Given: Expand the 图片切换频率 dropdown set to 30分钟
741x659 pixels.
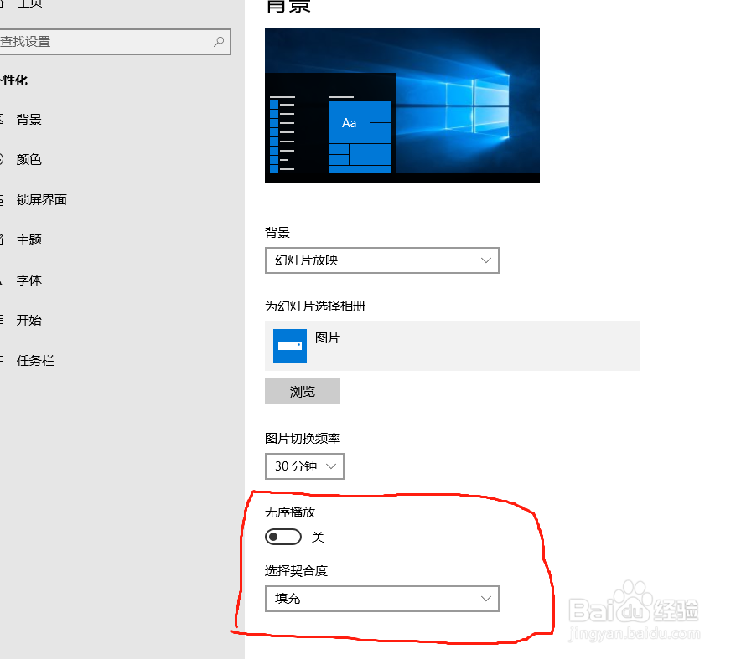Looking at the screenshot, I should [x=304, y=466].
